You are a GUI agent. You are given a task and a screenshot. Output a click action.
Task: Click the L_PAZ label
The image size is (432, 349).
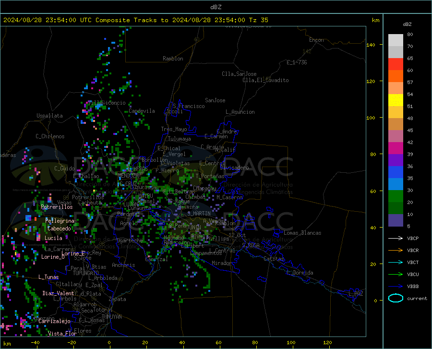click(356, 294)
